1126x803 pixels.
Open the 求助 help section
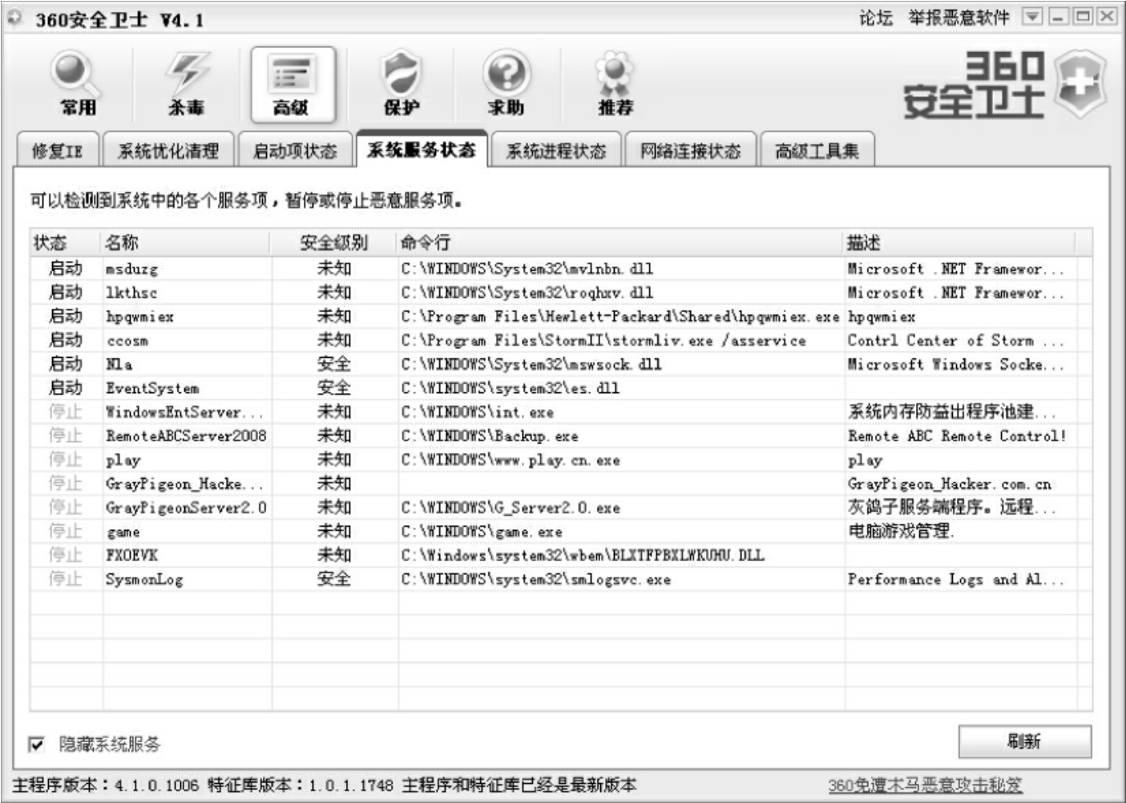506,85
